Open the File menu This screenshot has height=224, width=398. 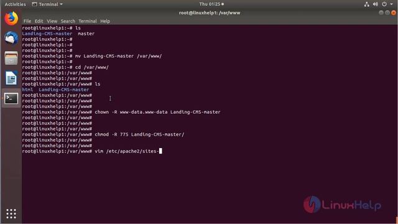27,21
